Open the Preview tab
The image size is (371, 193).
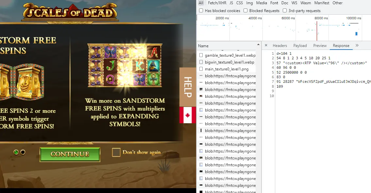pos(320,46)
